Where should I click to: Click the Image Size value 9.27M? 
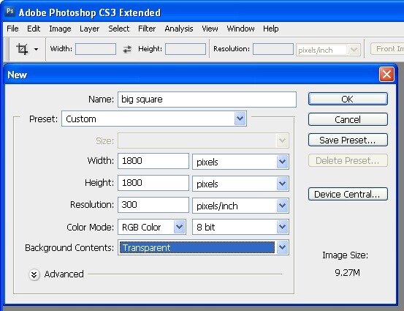pyautogui.click(x=347, y=272)
